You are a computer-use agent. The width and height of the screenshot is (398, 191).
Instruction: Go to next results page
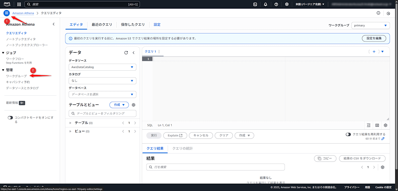(374, 167)
